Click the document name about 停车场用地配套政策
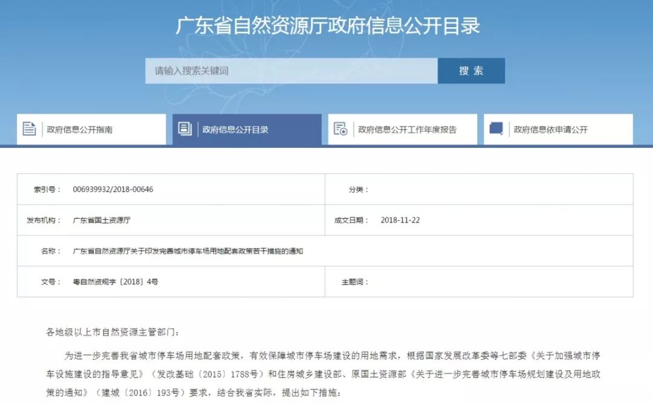This screenshot has height=404, width=653. tap(187, 251)
